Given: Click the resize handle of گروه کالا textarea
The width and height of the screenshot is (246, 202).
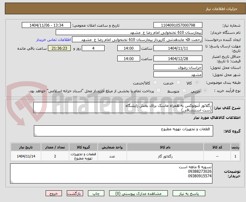Looking at the screenshot, I should (x=36, y=135).
